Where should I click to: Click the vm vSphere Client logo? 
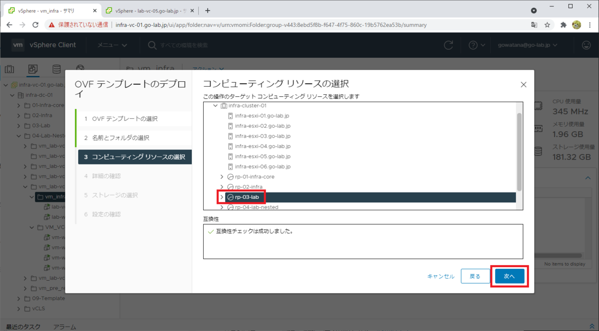tap(18, 44)
